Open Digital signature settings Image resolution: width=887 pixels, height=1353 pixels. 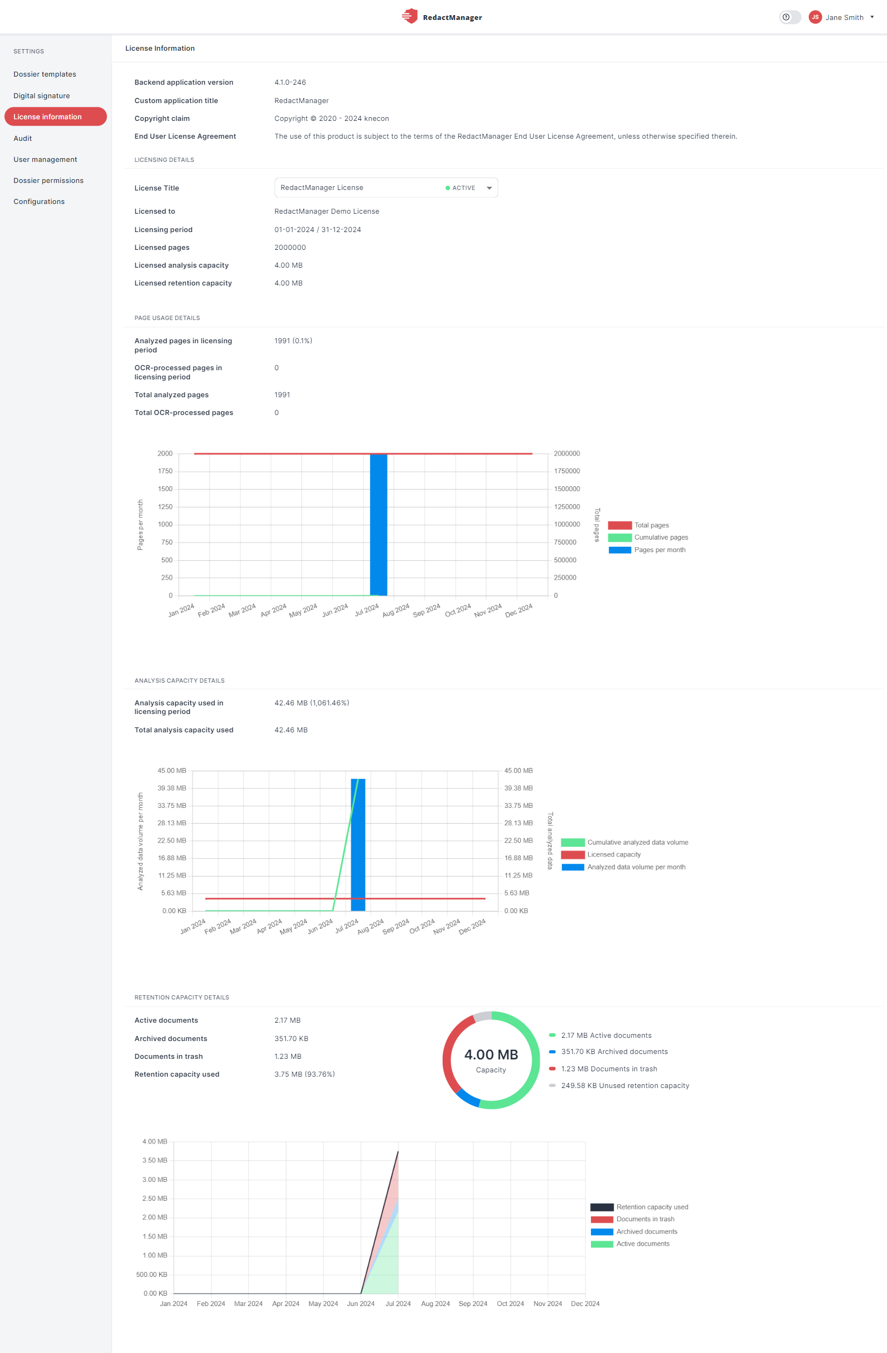coord(42,96)
